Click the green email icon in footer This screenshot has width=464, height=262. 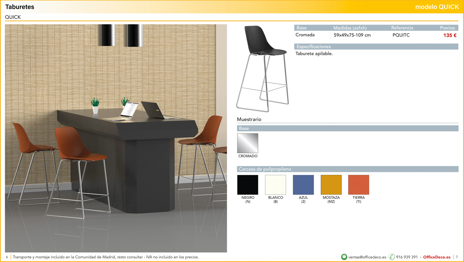pyautogui.click(x=344, y=257)
